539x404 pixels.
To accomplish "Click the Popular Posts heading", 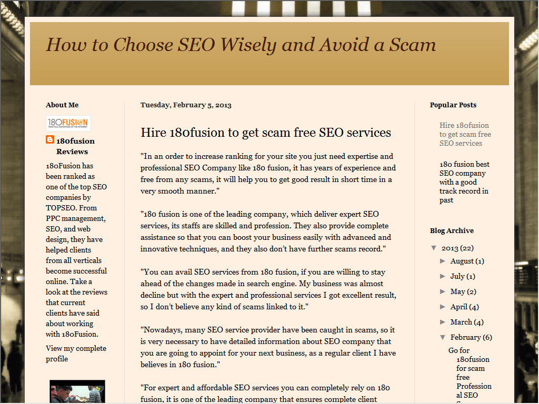I will (453, 105).
